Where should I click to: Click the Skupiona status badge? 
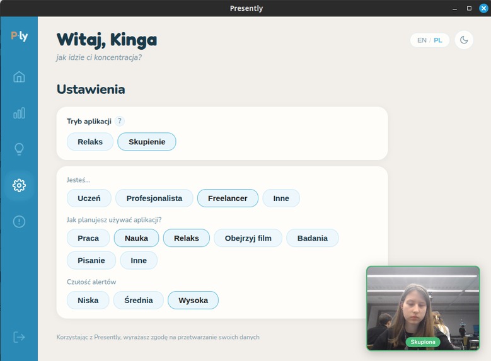pos(423,342)
